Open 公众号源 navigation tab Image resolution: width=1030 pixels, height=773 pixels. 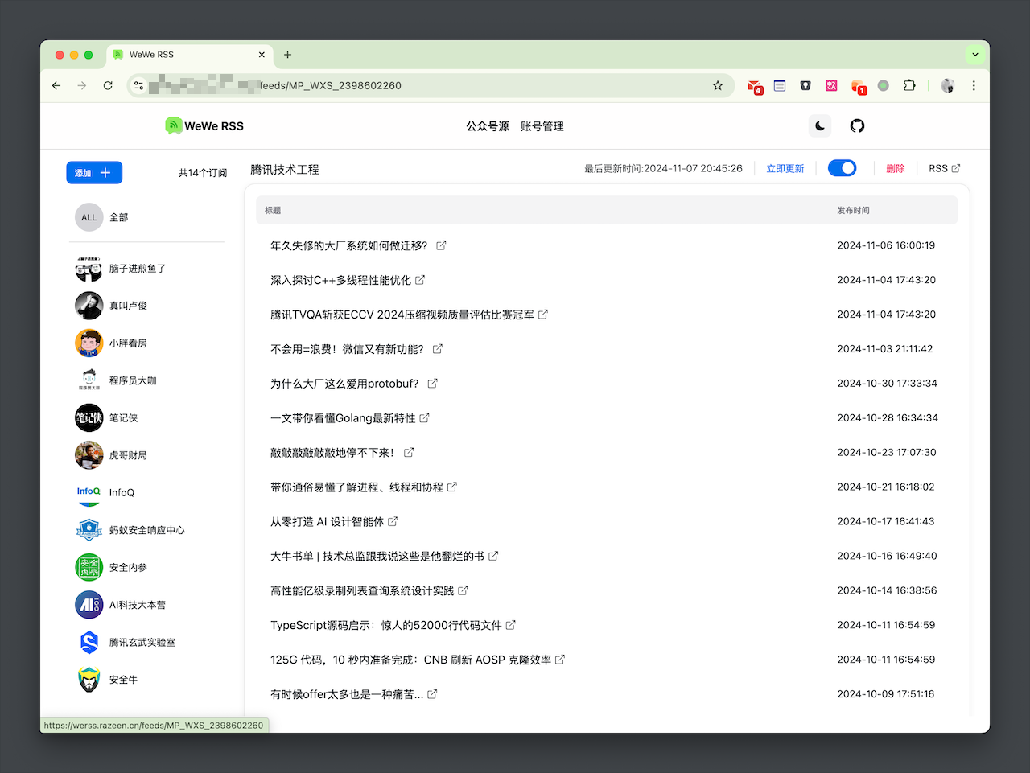pyautogui.click(x=488, y=126)
